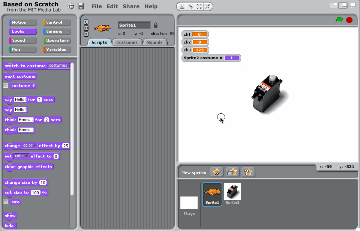Select the stamp duplicate tool
Image resolution: width=360 pixels, height=231 pixels.
[x=182, y=6]
